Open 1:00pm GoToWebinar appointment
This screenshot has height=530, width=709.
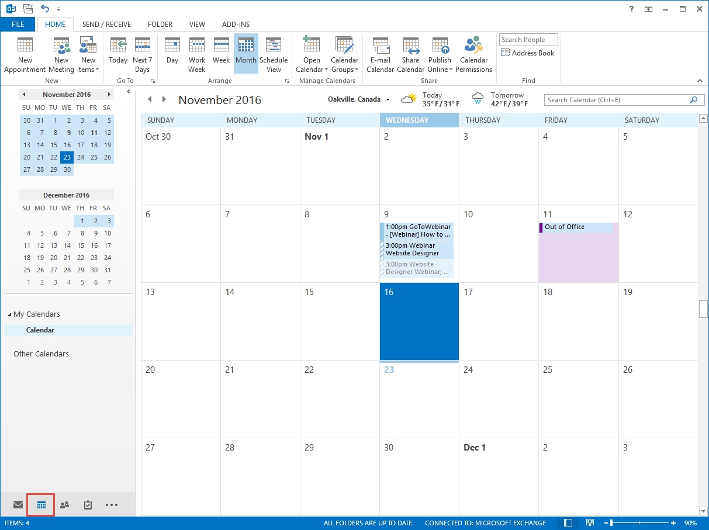coord(417,231)
